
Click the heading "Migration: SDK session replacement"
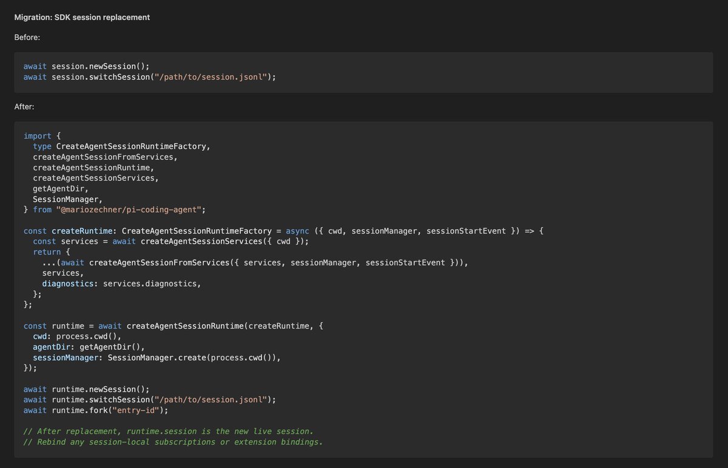[82, 18]
